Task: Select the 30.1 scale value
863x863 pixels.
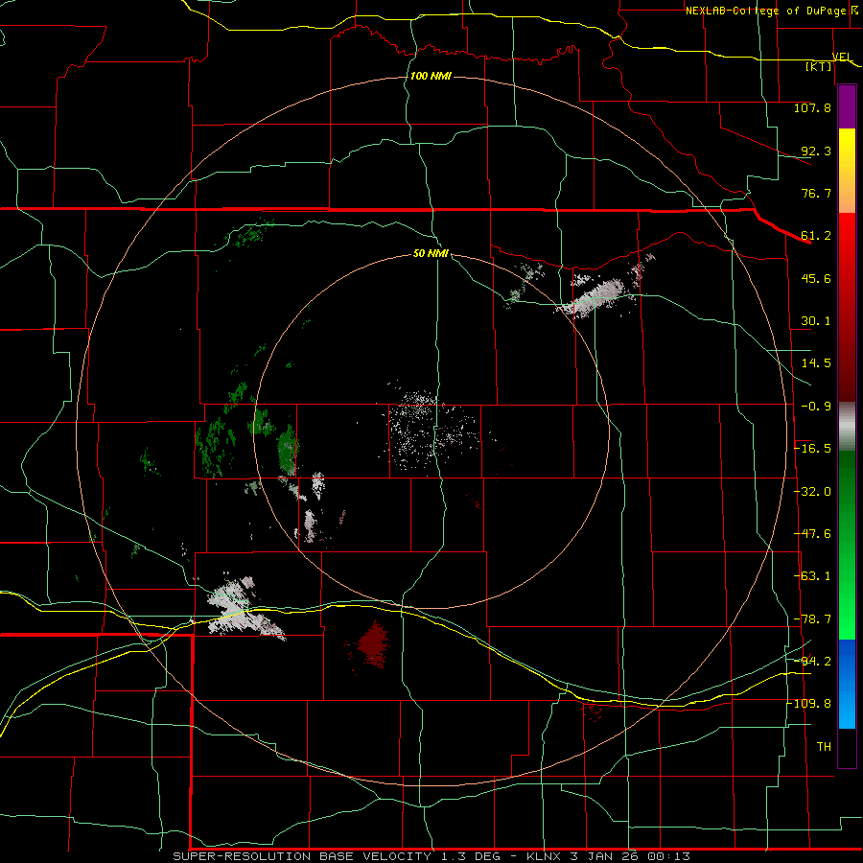Action: click(816, 321)
